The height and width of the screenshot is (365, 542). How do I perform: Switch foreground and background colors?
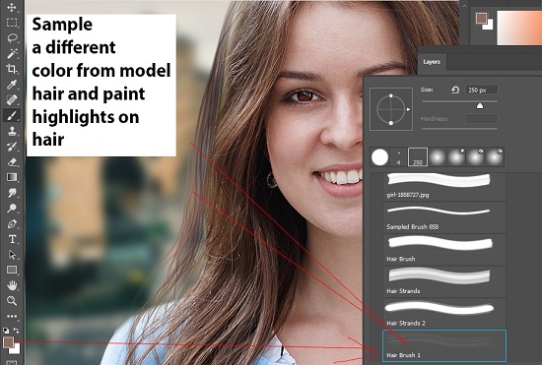tap(16, 331)
